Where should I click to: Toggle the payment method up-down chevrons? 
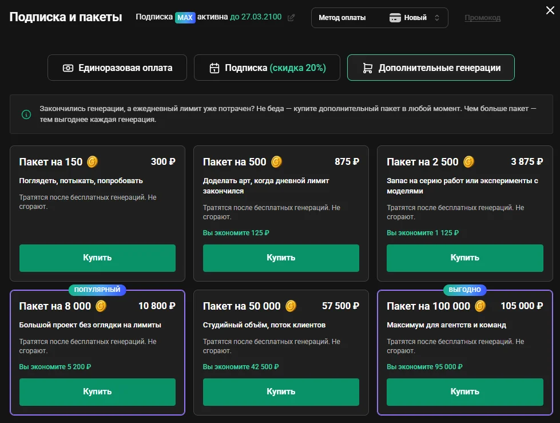437,18
